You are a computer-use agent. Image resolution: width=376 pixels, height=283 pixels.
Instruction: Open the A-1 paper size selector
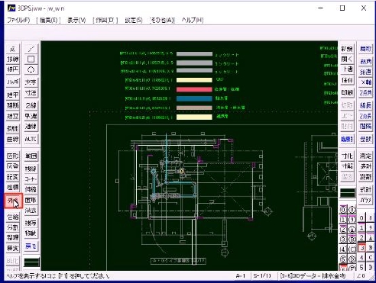241,276
